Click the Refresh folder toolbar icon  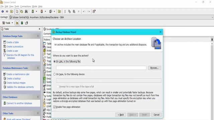click(60, 12)
